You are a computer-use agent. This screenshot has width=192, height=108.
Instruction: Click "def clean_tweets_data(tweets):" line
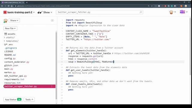pyautogui.click(x=85, y=84)
